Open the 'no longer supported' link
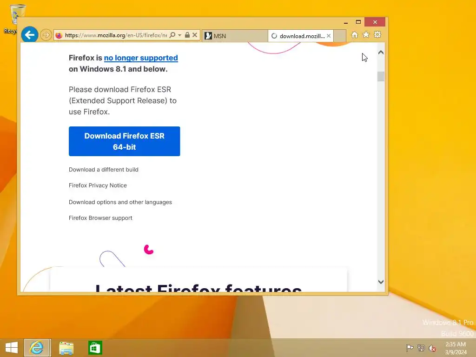This screenshot has height=357, width=476. click(x=141, y=58)
